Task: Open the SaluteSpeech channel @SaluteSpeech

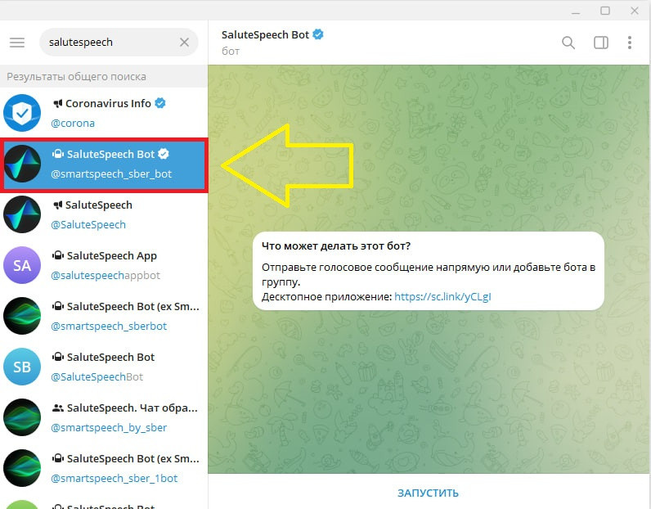Action: coord(104,215)
